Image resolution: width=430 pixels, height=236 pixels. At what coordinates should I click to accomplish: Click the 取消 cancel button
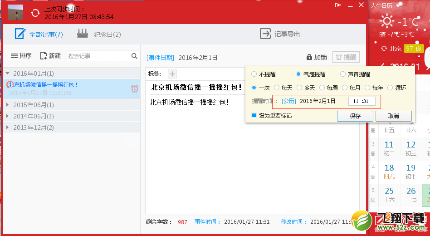click(x=394, y=116)
